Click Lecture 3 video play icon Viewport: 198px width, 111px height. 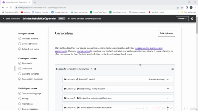pos(78,98)
